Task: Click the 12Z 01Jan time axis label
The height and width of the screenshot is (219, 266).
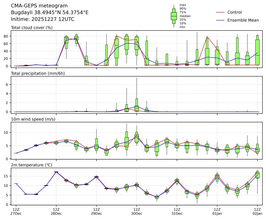Action: click(217, 212)
